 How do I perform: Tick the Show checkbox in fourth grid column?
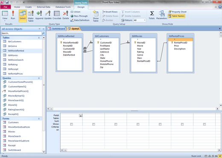[138, 124]
